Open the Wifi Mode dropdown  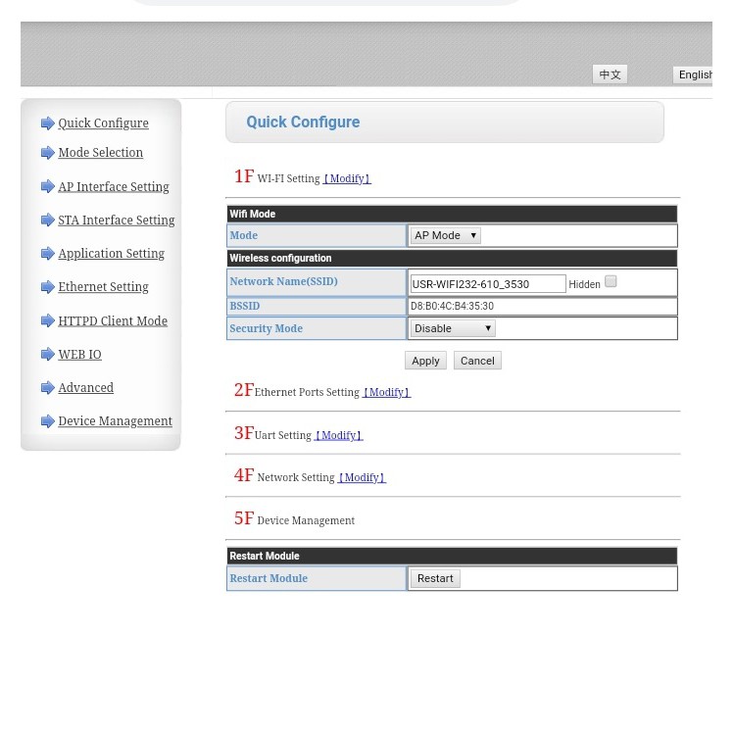445,235
